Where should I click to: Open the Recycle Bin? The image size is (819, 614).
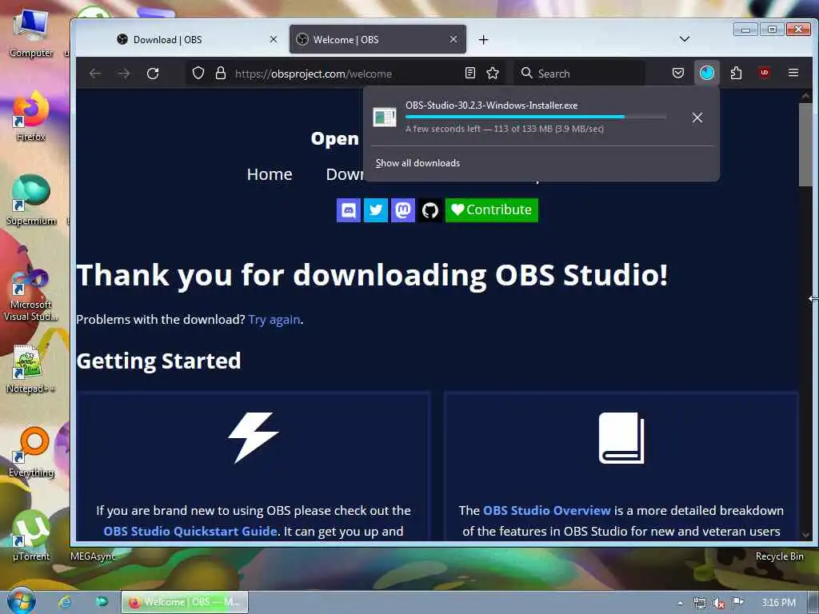click(779, 556)
